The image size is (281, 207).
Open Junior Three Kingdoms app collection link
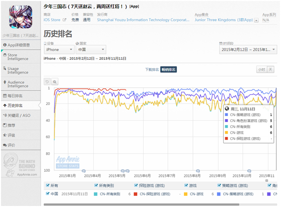click(x=224, y=20)
